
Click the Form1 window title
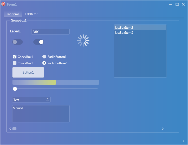(x=12, y=5)
